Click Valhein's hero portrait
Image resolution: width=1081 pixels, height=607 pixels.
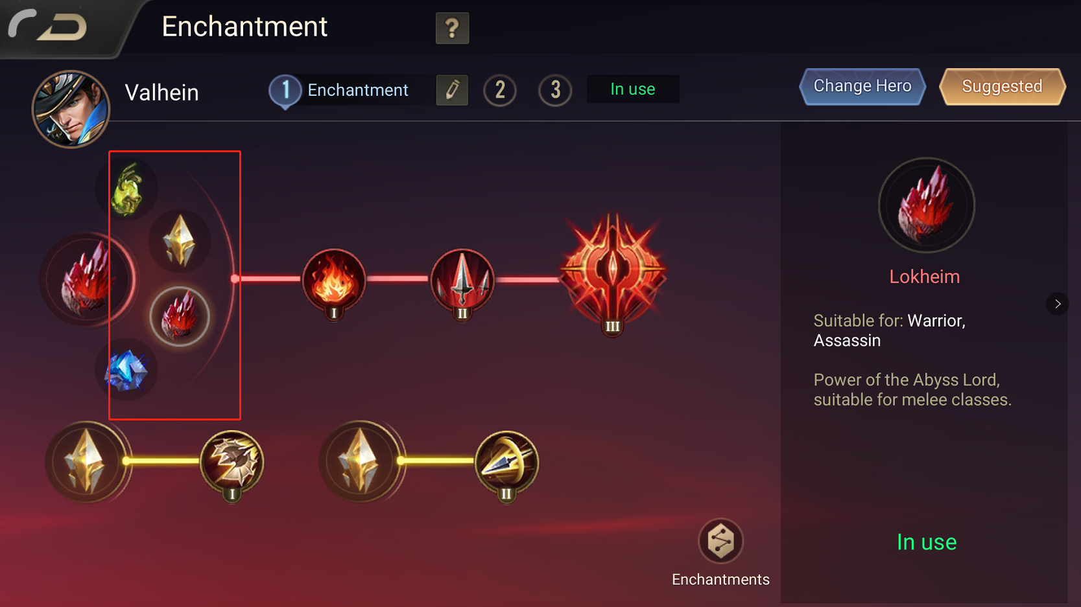click(x=71, y=109)
